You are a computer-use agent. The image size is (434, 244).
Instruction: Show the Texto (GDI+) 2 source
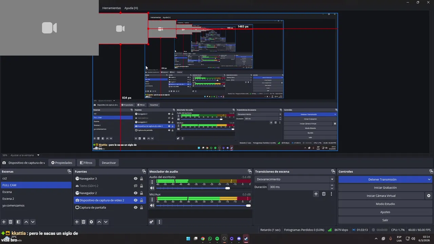136,186
